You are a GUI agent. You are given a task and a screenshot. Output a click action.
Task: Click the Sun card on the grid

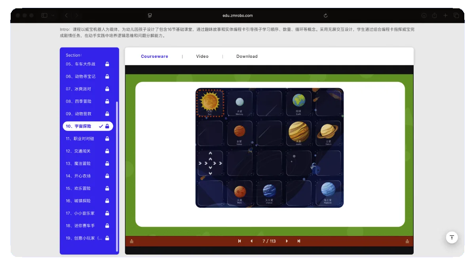coord(210,103)
